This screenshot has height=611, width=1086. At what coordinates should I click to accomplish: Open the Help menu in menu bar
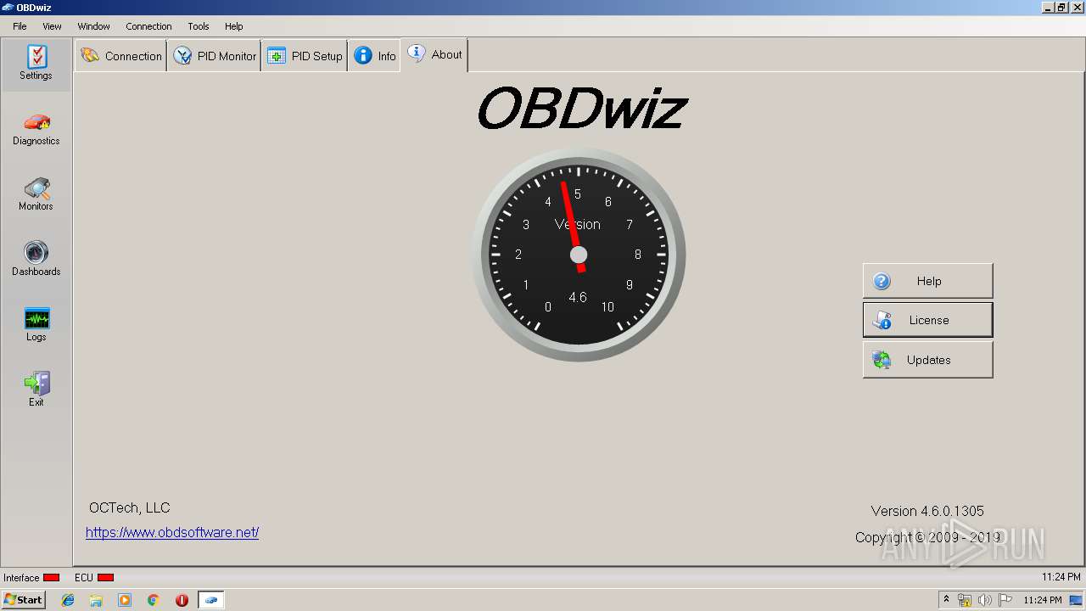233,26
